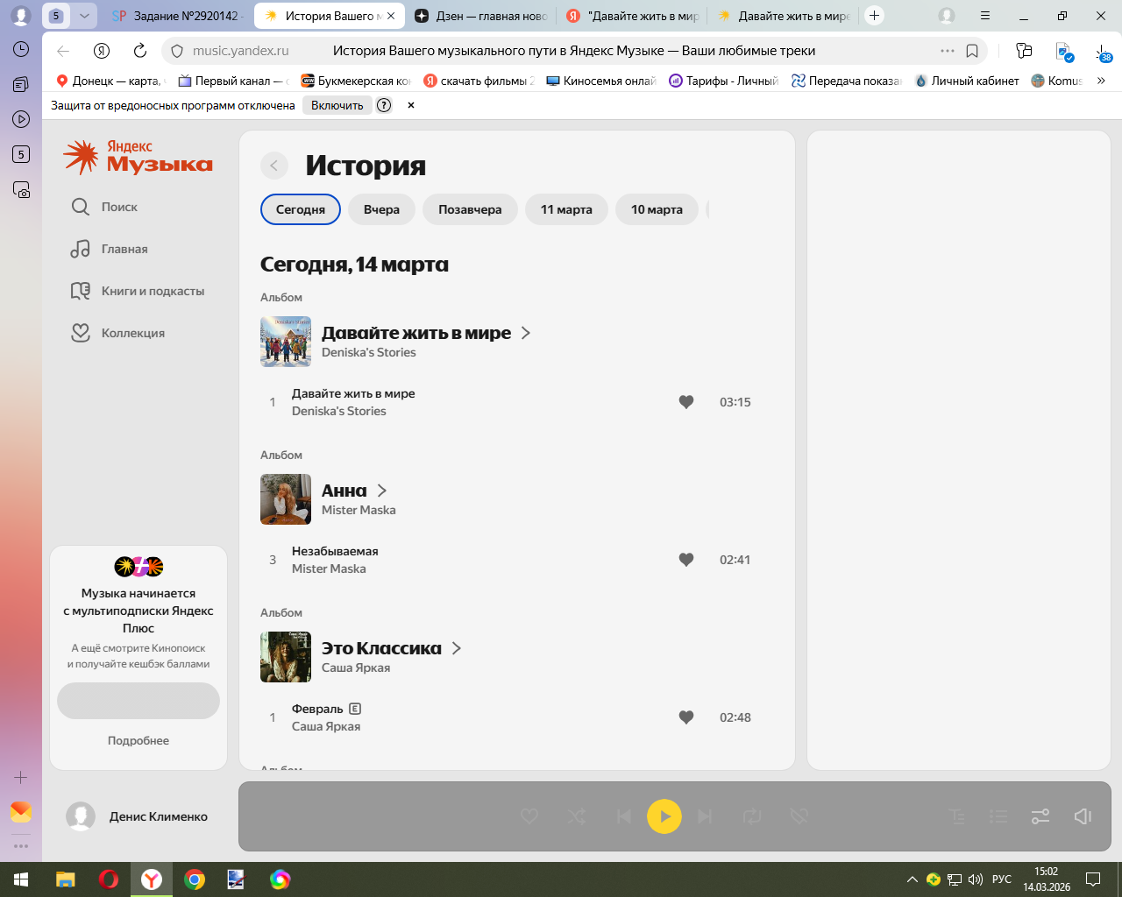Open Поиск in the sidebar
The height and width of the screenshot is (897, 1122).
(x=119, y=207)
